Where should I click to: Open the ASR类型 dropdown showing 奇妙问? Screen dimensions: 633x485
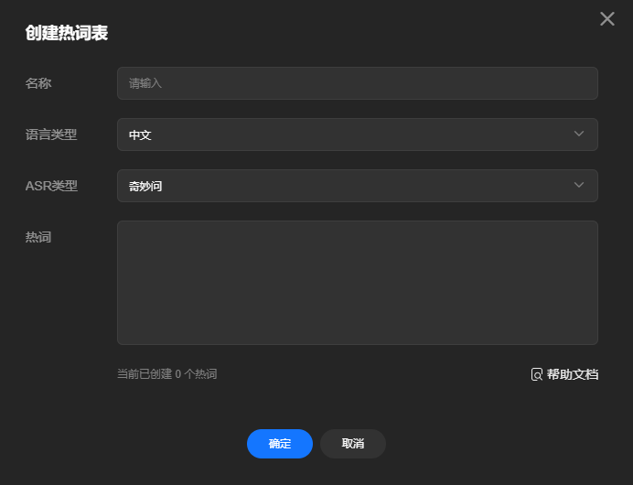(358, 186)
